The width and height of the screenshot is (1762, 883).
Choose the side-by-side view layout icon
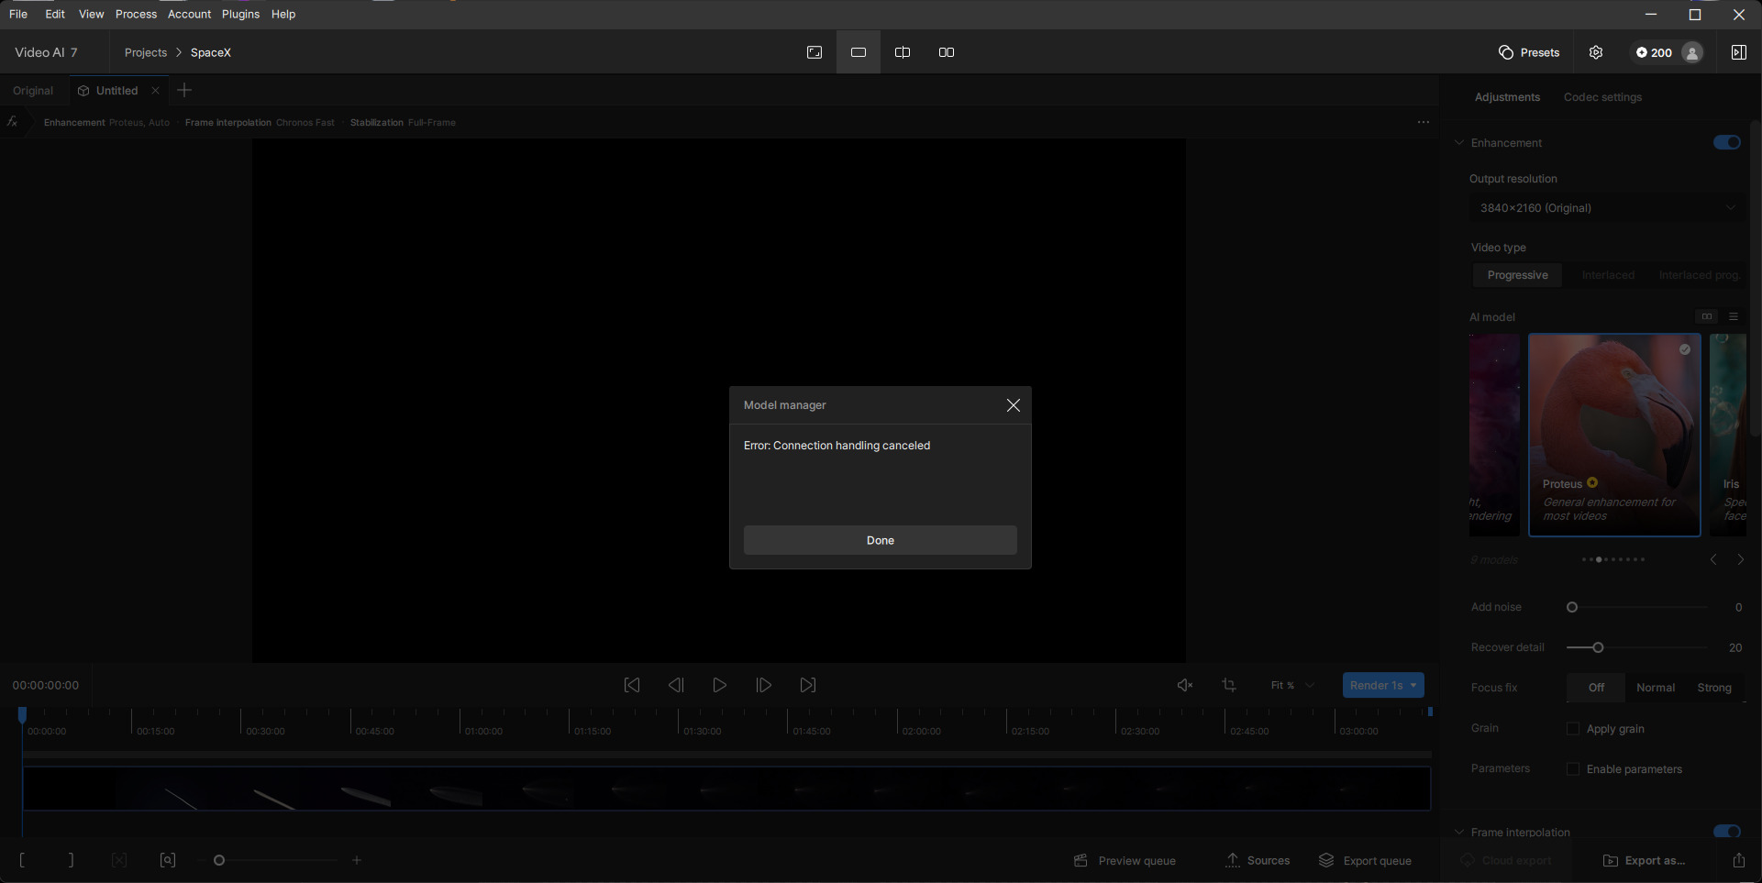[x=947, y=52]
